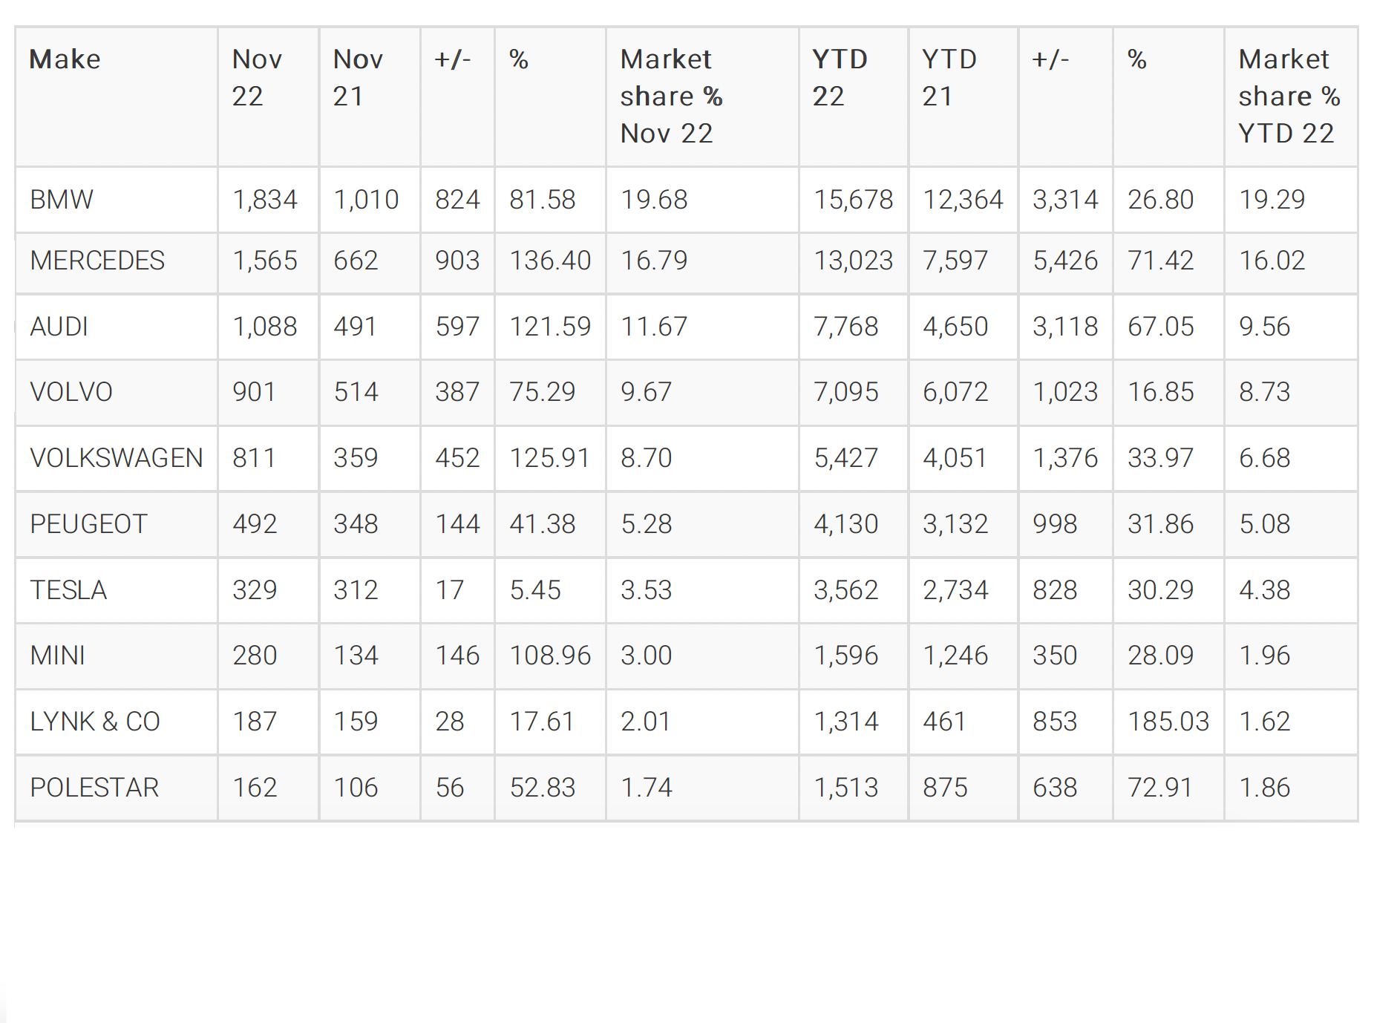Image resolution: width=1397 pixels, height=1023 pixels.
Task: Select the YTD 21 column header
Action: point(949,78)
